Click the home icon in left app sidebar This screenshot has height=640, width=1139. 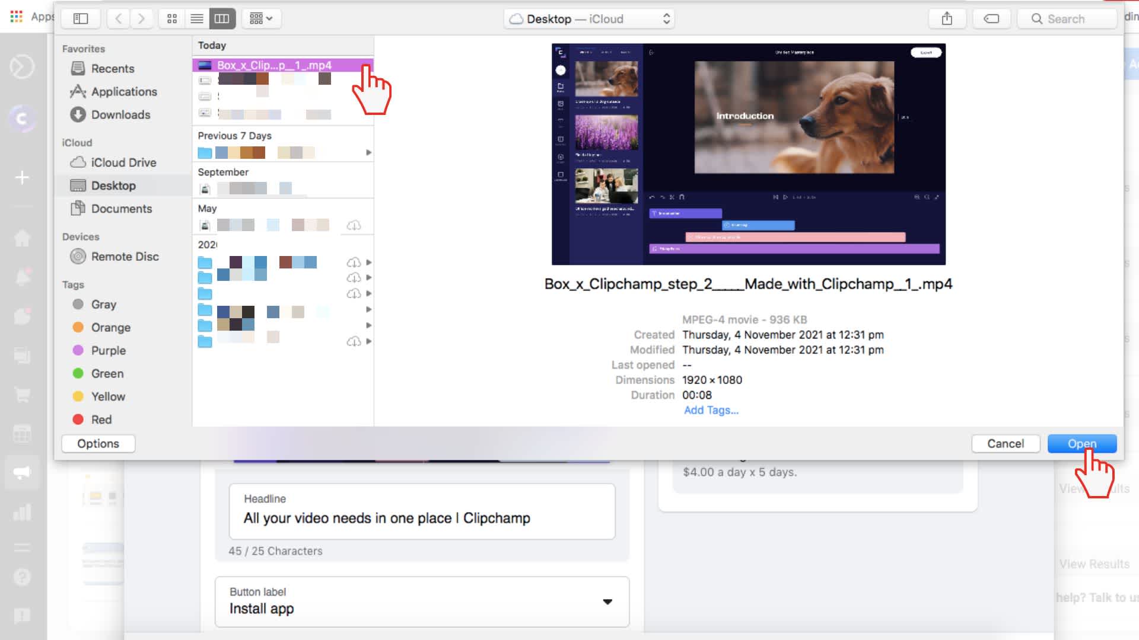tap(22, 238)
